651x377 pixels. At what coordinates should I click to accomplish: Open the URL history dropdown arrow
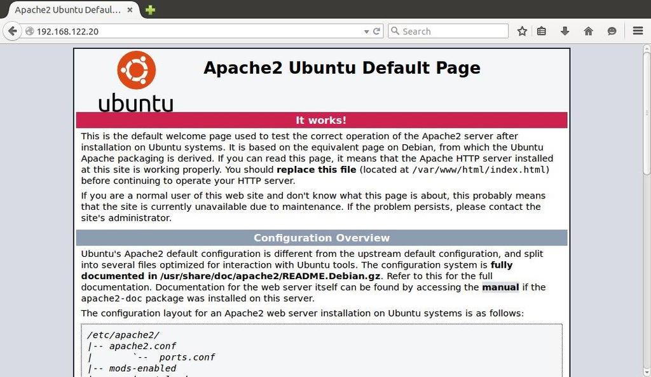click(366, 32)
